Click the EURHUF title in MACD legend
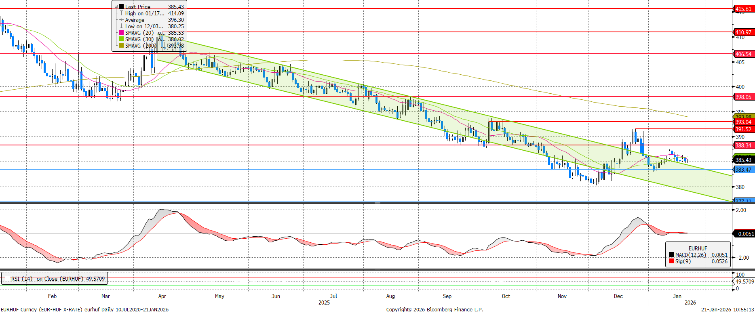755x313 pixels. [x=698, y=248]
